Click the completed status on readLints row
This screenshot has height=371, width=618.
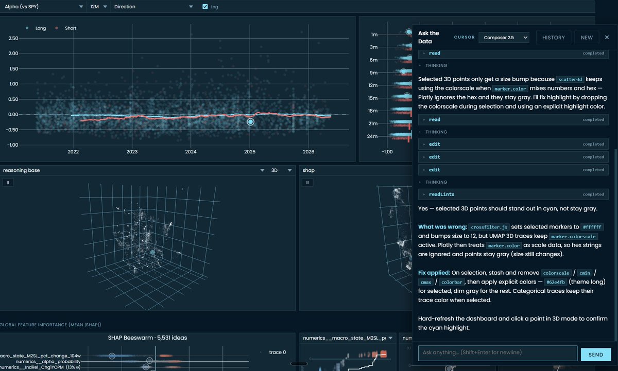coord(593,195)
